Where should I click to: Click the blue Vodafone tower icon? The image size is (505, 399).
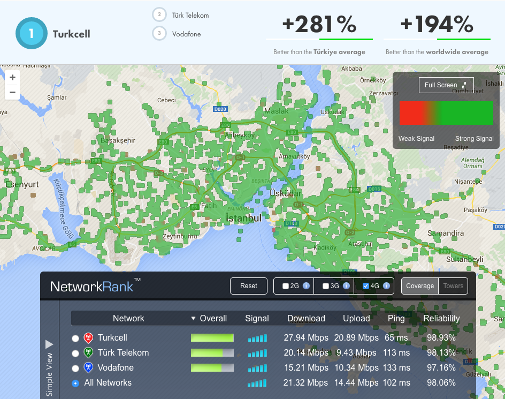(x=88, y=368)
